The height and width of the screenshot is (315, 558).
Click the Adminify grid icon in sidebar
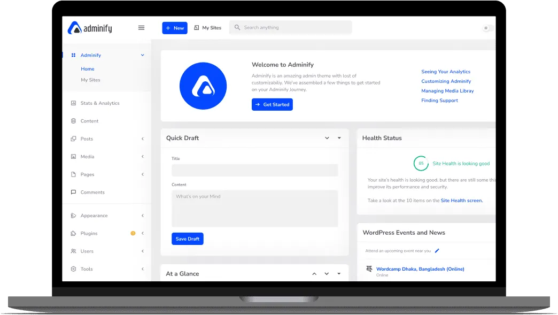73,55
